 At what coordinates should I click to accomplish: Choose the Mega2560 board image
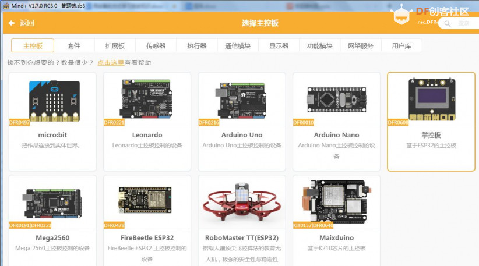pos(52,203)
